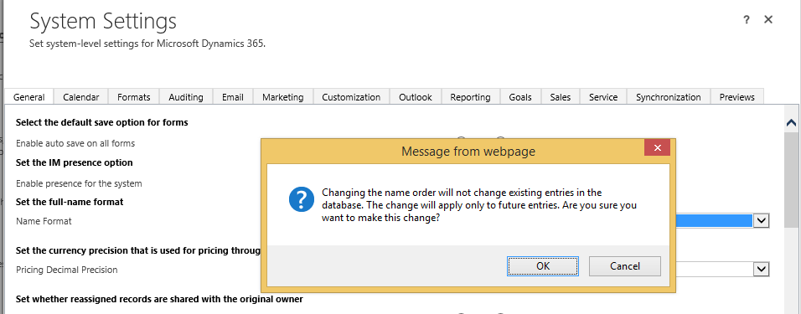Click the blue question mark dialog icon
Screen dimensions: 801x314
[302, 199]
